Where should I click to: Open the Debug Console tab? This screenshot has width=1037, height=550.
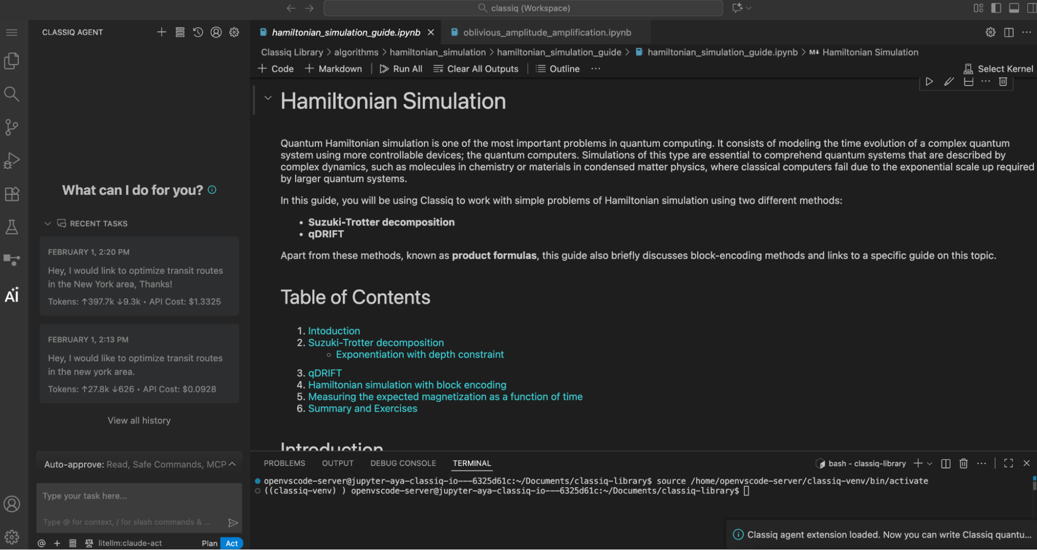tap(403, 463)
